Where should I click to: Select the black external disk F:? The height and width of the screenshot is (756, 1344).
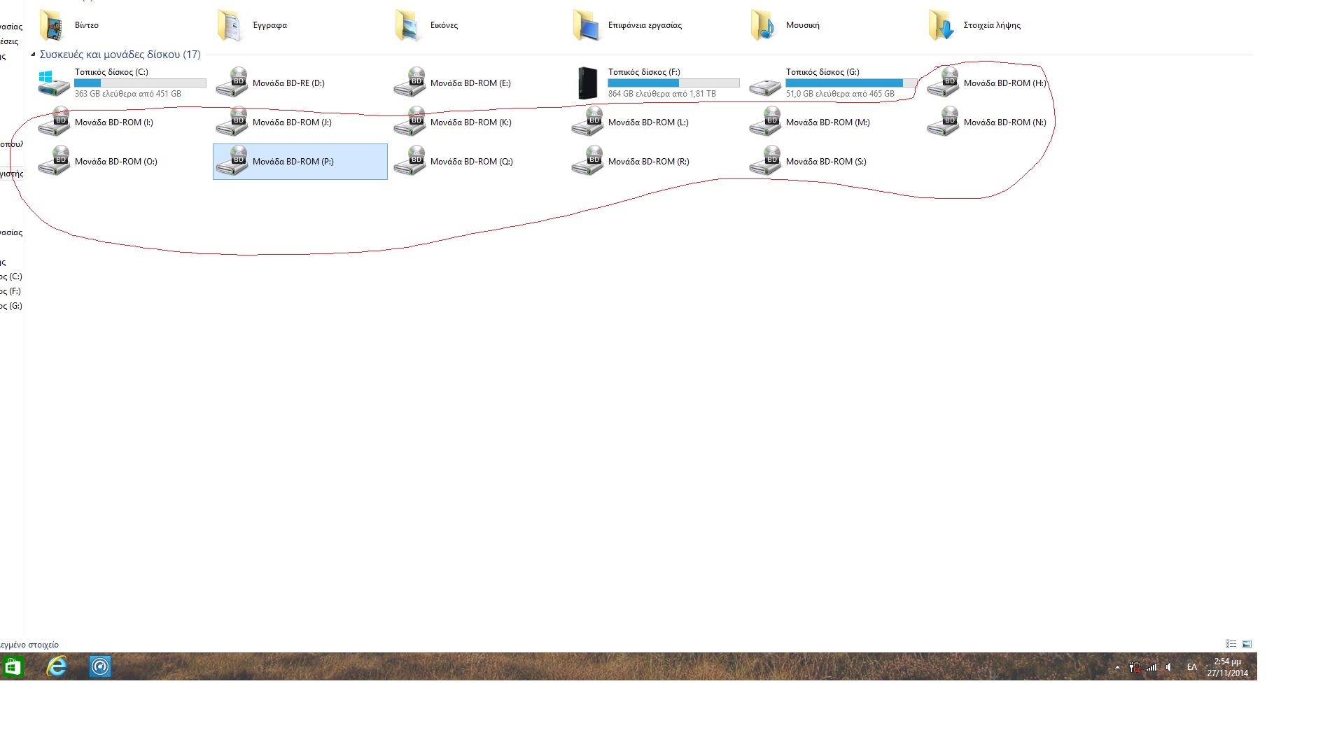tap(587, 83)
